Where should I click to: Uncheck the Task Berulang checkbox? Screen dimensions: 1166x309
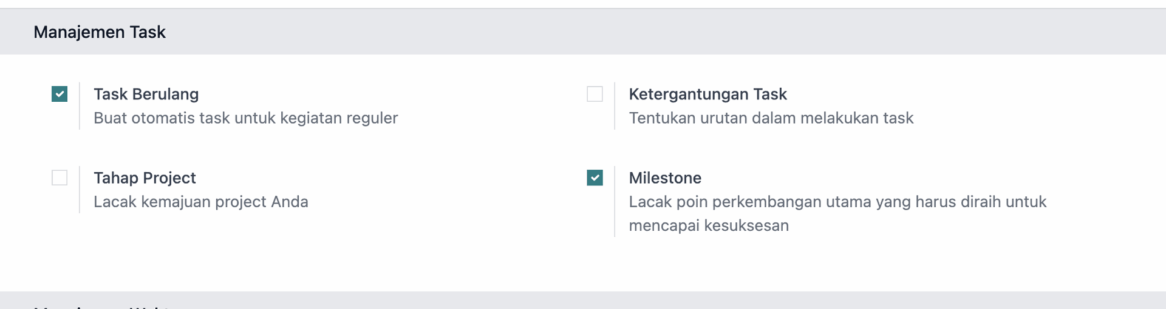(x=60, y=94)
